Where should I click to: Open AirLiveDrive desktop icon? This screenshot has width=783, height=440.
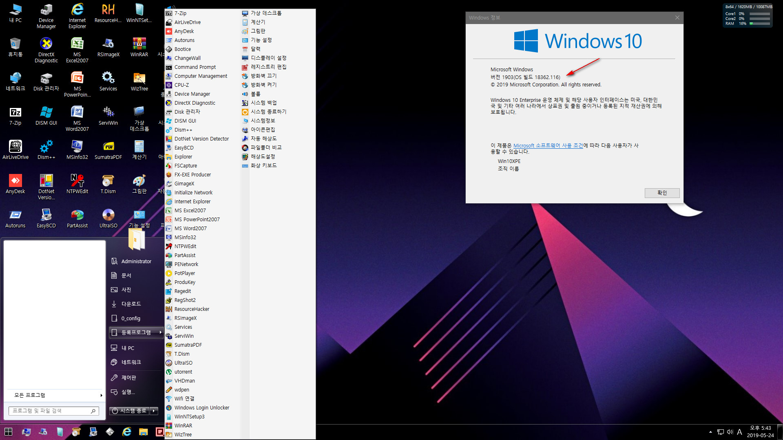pos(15,150)
